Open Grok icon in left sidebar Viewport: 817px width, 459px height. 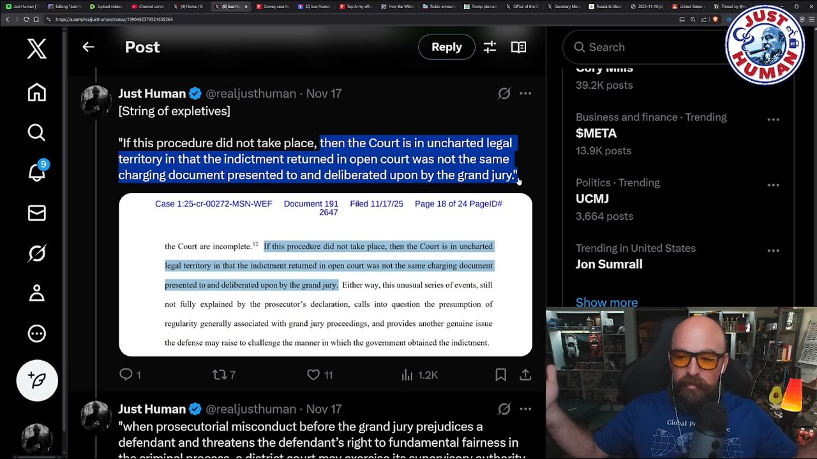pos(36,253)
